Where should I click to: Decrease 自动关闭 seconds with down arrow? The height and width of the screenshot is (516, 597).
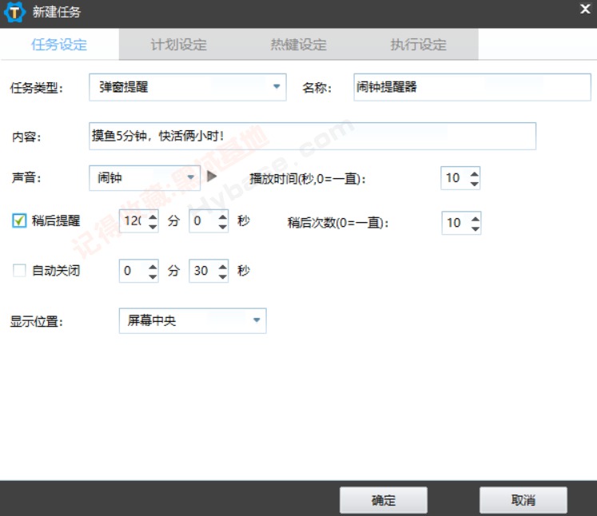[223, 276]
